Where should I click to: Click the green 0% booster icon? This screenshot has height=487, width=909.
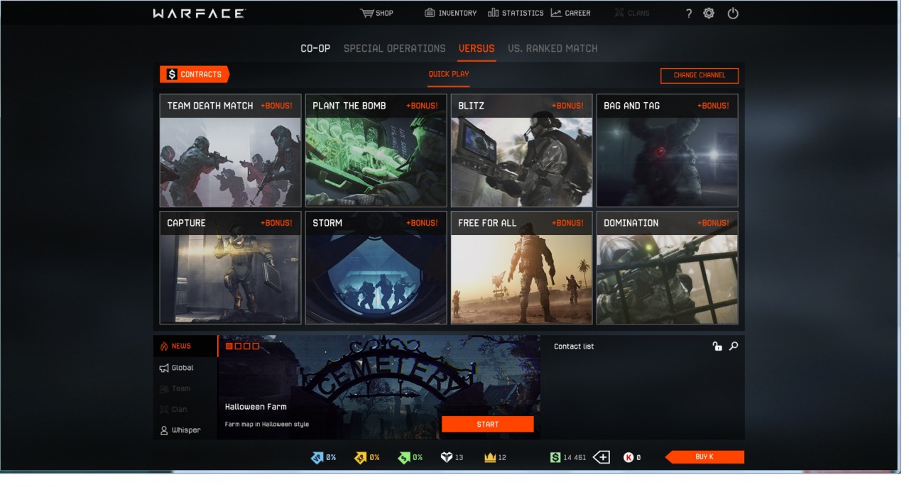pos(403,458)
